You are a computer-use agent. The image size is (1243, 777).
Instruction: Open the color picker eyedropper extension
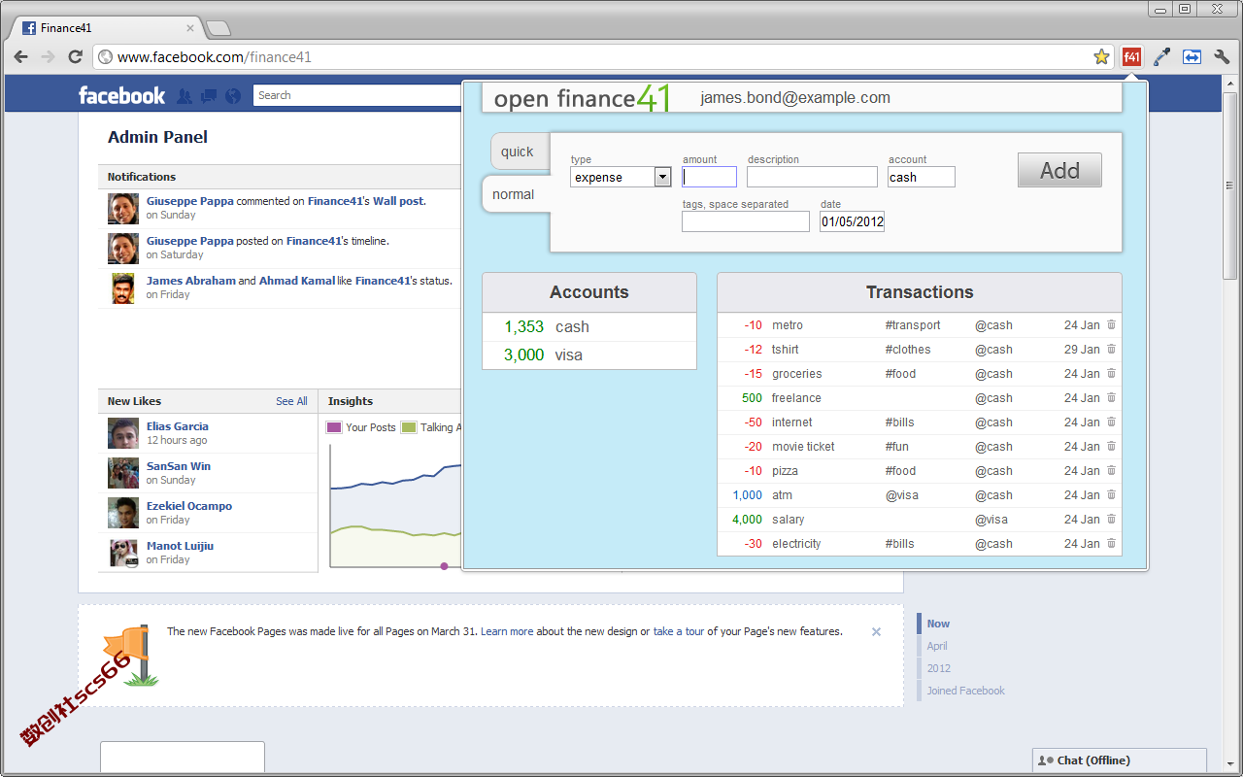pyautogui.click(x=1161, y=57)
